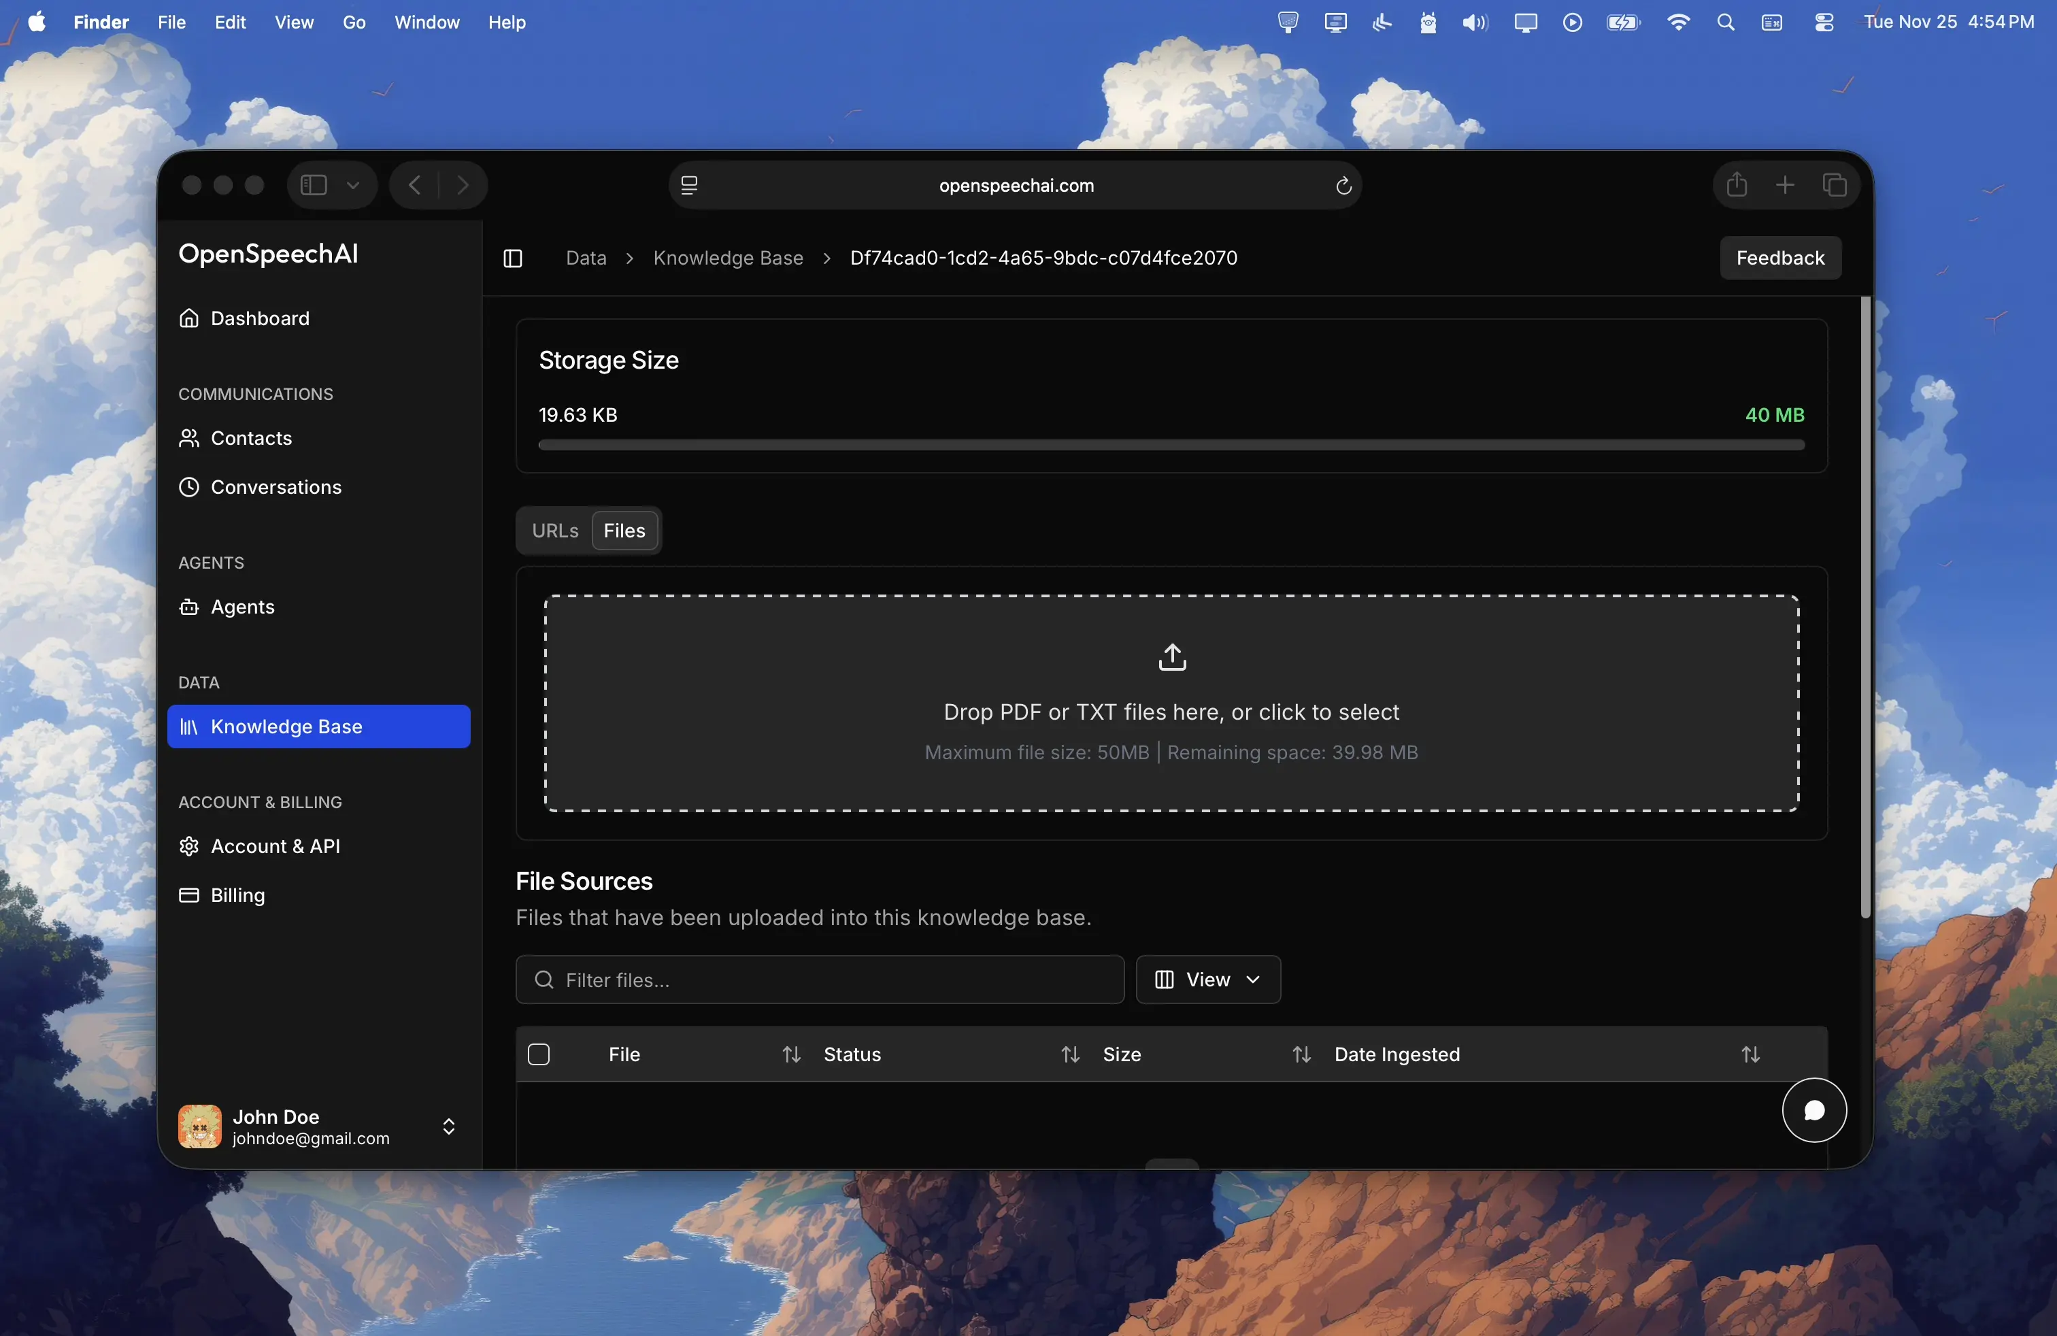Click the John Doe avatar
Image resolution: width=2057 pixels, height=1336 pixels.
click(x=200, y=1126)
